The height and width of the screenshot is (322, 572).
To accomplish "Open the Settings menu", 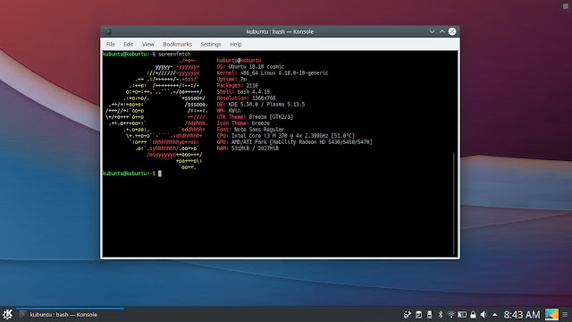I will pyautogui.click(x=211, y=44).
